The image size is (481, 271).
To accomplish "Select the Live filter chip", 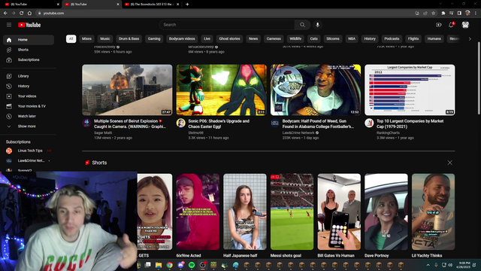I will [207, 38].
